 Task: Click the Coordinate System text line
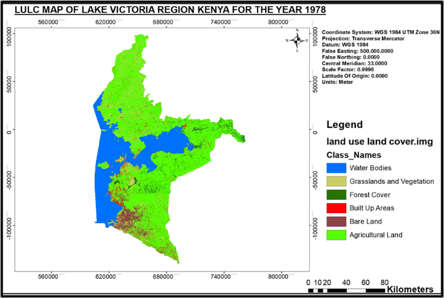381,33
